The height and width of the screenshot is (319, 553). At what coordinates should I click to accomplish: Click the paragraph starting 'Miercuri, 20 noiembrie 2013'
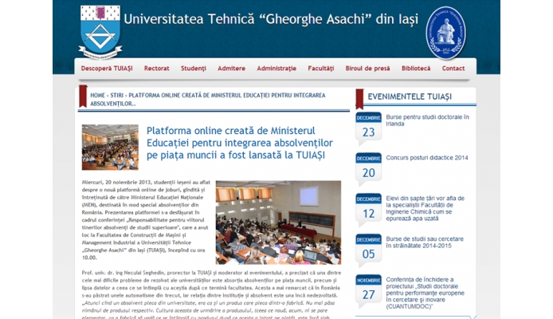tap(146, 220)
